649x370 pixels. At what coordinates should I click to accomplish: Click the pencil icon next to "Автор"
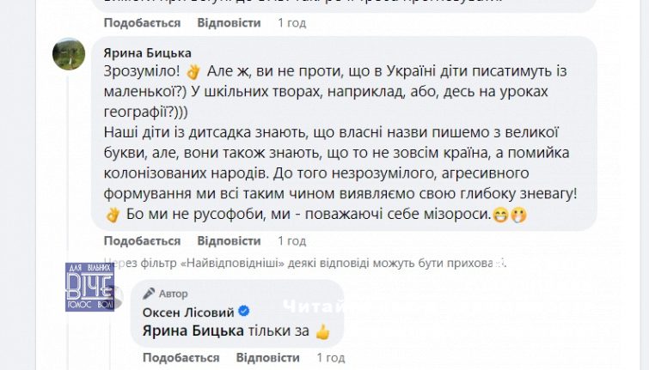click(x=149, y=294)
